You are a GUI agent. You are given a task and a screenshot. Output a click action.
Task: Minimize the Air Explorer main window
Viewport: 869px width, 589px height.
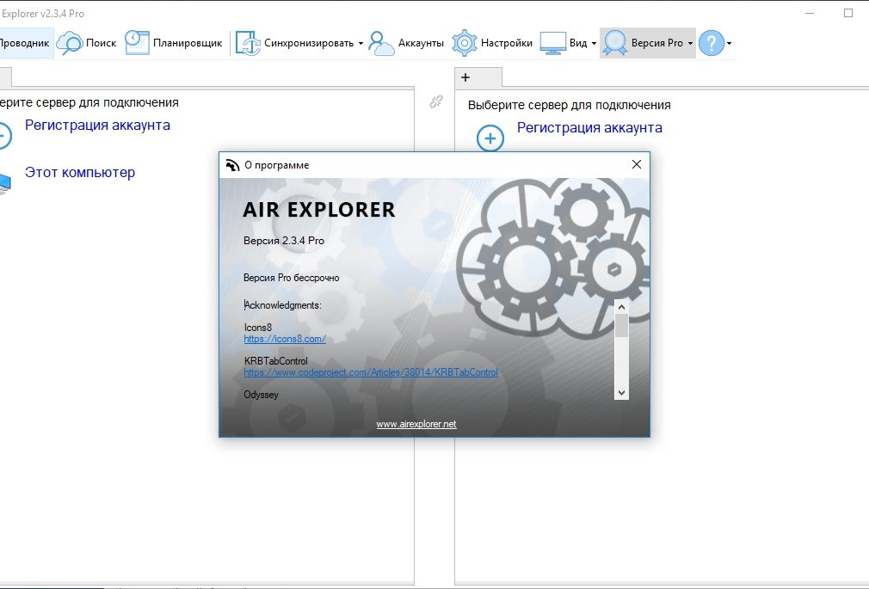tap(810, 13)
